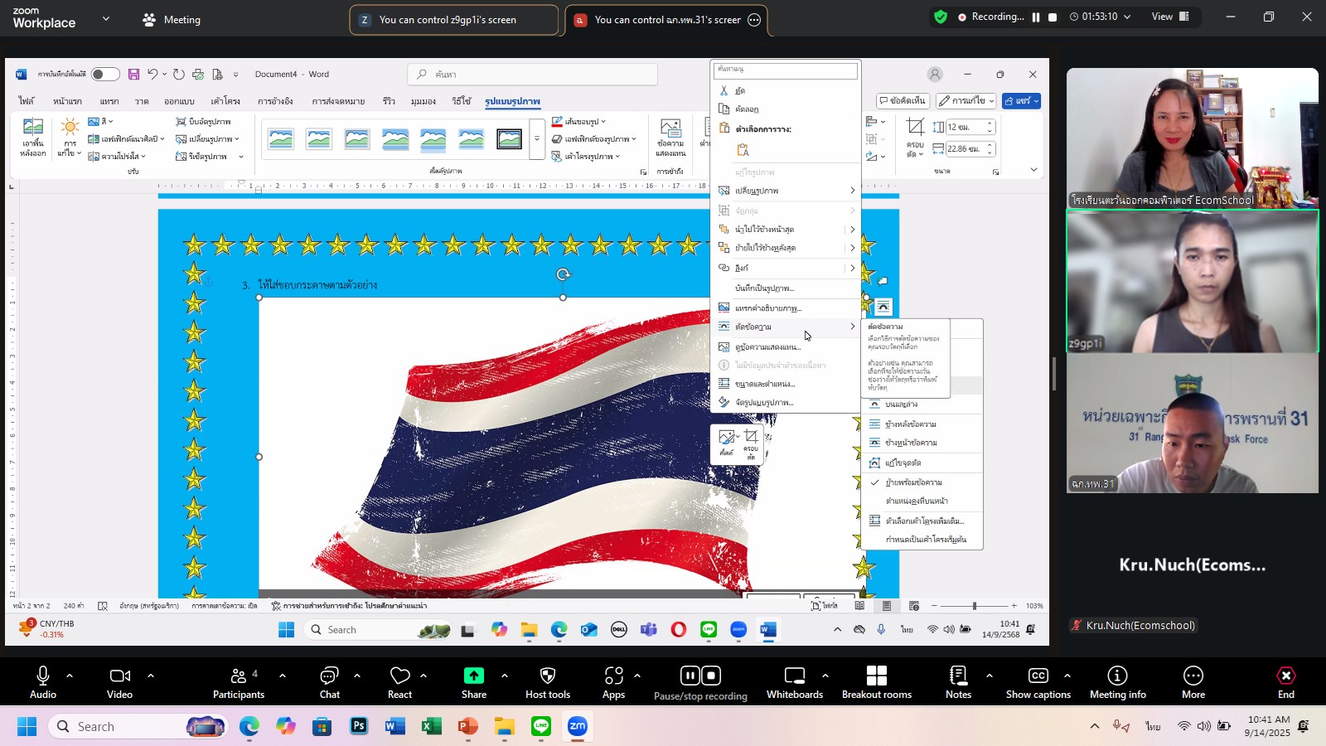Open Zoom Whiteboards from the meeting toolbar

coord(794,682)
